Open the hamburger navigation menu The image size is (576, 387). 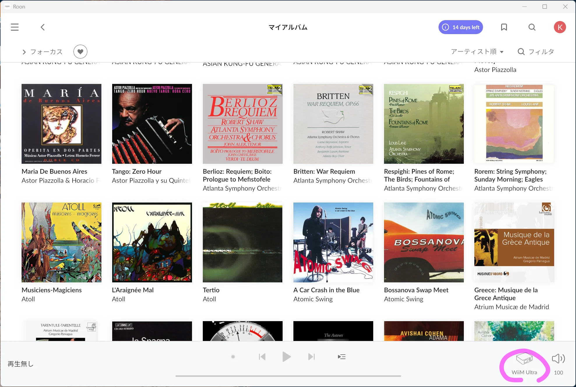tap(15, 27)
